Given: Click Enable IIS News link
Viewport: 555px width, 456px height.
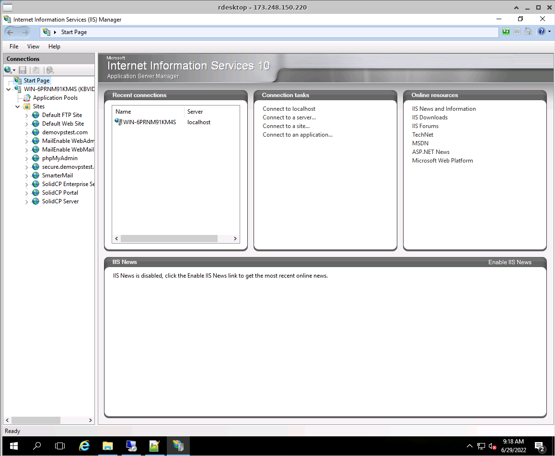Looking at the screenshot, I should (x=509, y=262).
